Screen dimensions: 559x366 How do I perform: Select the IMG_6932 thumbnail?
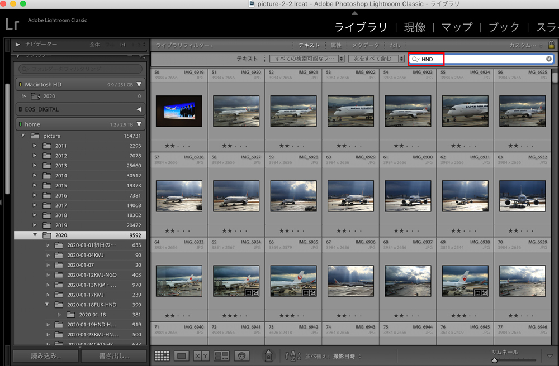click(522, 196)
